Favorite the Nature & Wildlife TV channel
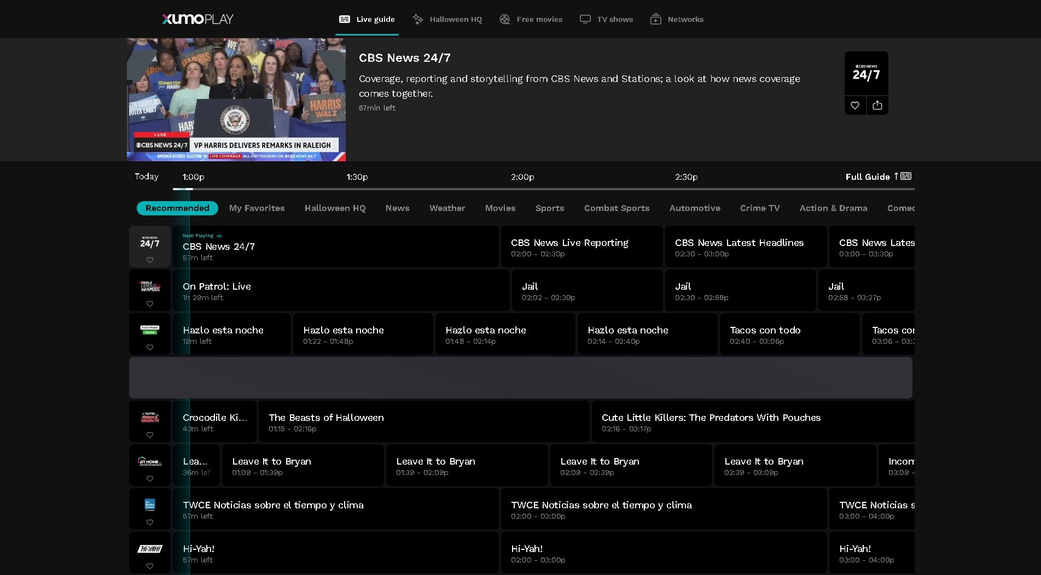The width and height of the screenshot is (1041, 575). pos(150,435)
